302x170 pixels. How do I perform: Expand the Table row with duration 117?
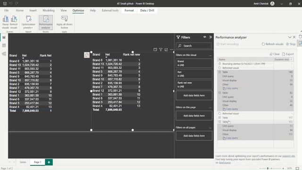[219, 118]
